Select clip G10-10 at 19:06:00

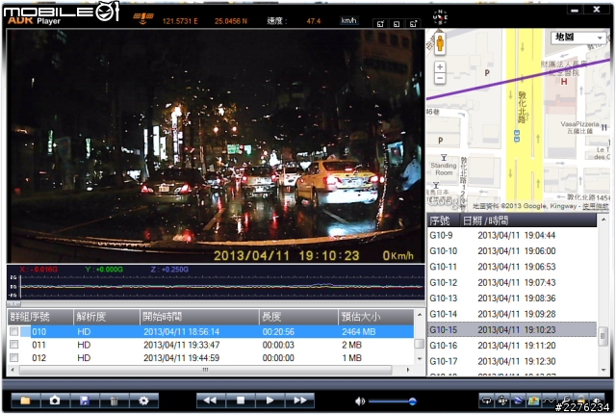pyautogui.click(x=512, y=251)
